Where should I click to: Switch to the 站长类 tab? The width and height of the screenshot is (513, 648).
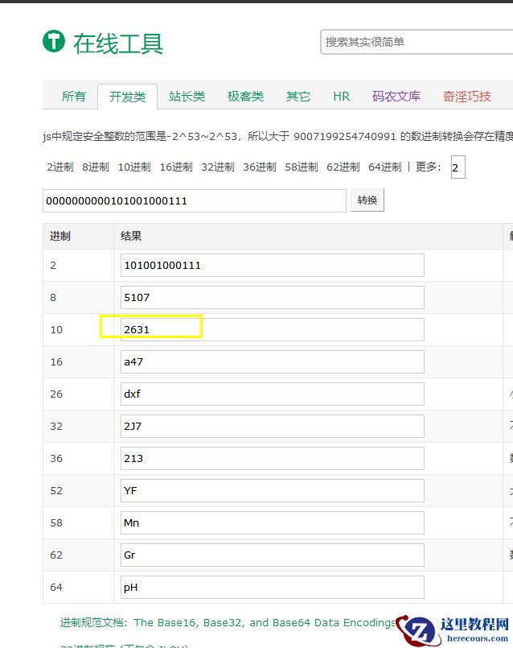click(187, 97)
